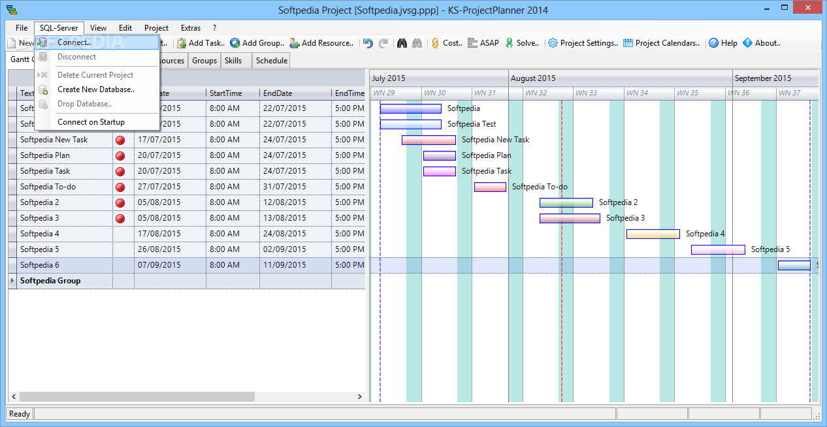Click the grey redo arrow icon
This screenshot has height=427, width=827.
click(x=383, y=43)
